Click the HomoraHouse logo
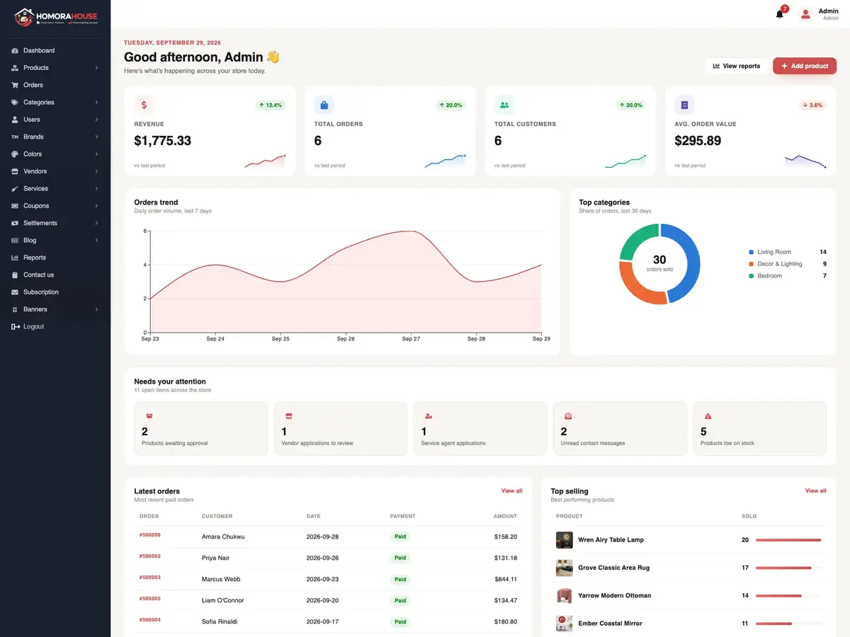This screenshot has width=850, height=637. pos(55,16)
